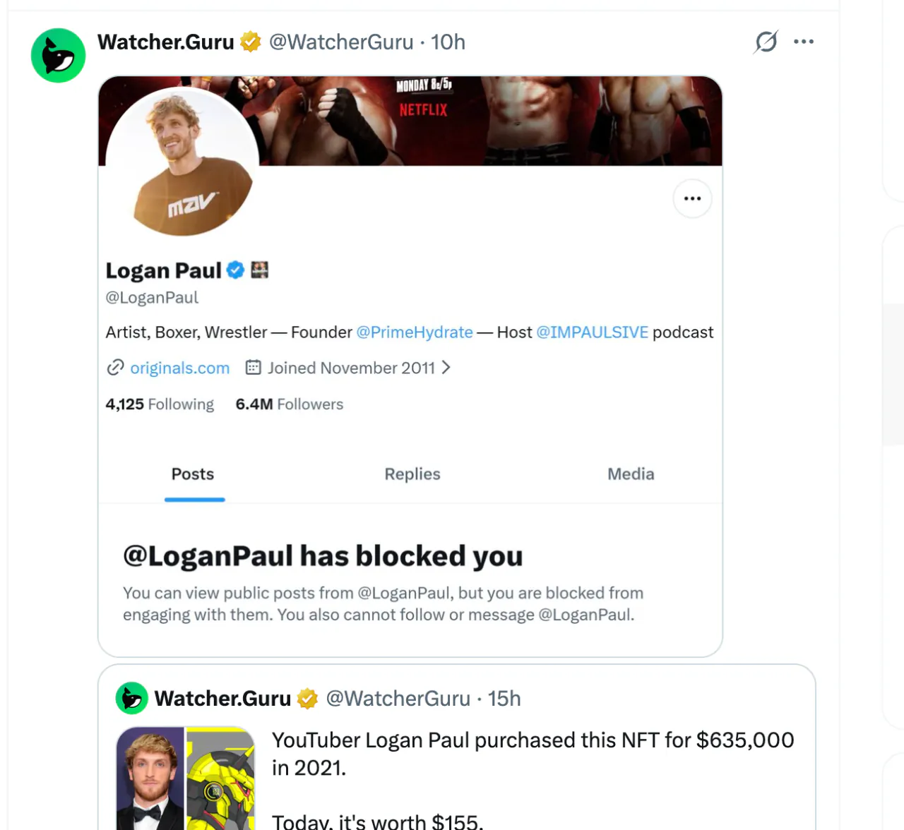The height and width of the screenshot is (830, 904).
Task: Open the Media tab
Action: click(631, 474)
